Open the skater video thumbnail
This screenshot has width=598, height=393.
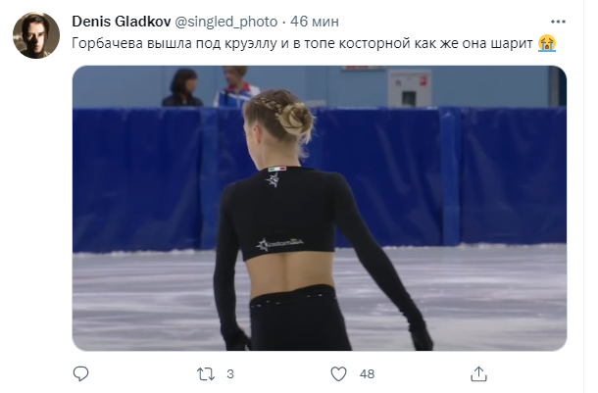(x=320, y=208)
